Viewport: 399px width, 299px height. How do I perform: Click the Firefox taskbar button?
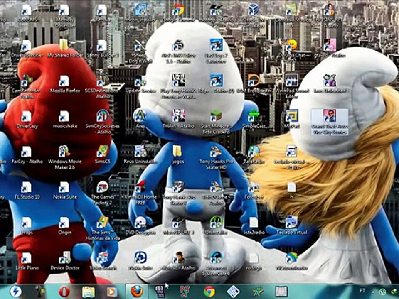click(137, 292)
